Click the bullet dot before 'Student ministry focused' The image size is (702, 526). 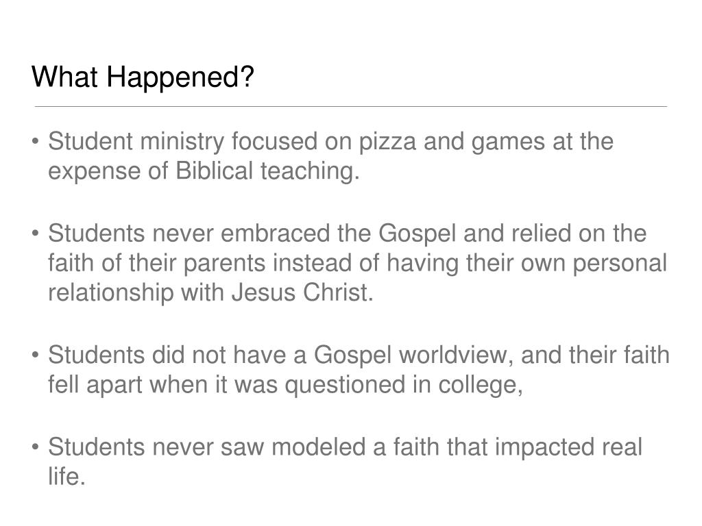point(36,141)
